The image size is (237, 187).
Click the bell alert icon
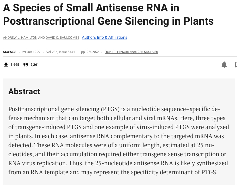click(x=224, y=65)
